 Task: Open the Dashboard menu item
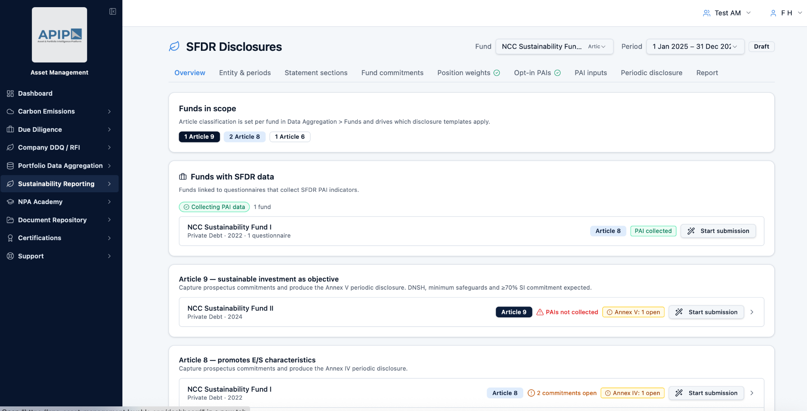(x=60, y=93)
